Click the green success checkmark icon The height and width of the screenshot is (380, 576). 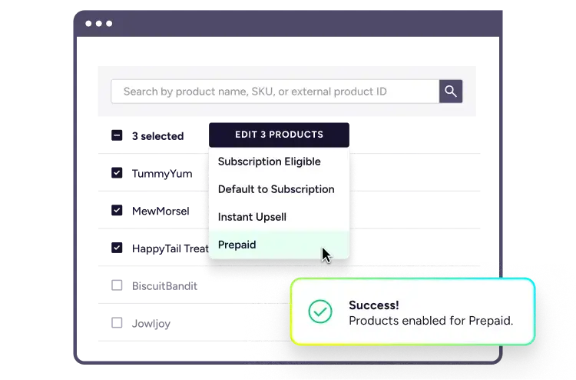[319, 312]
